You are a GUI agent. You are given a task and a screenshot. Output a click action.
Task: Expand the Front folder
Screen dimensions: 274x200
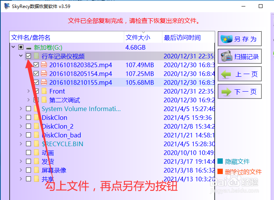pos(29,91)
